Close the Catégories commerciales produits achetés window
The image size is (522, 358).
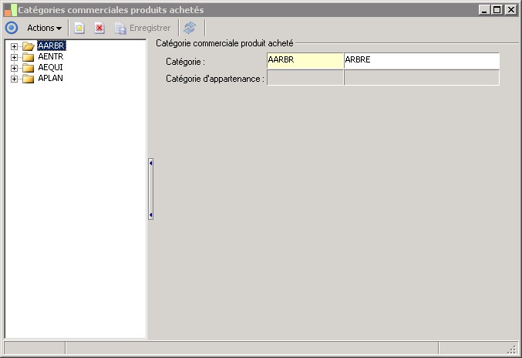[x=510, y=10]
